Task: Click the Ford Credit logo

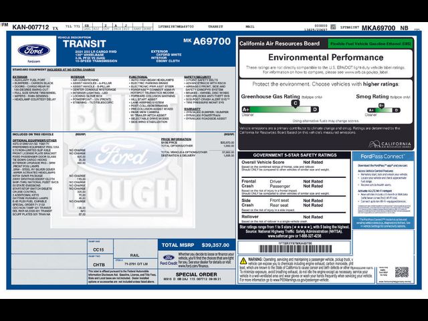Action: (169, 259)
